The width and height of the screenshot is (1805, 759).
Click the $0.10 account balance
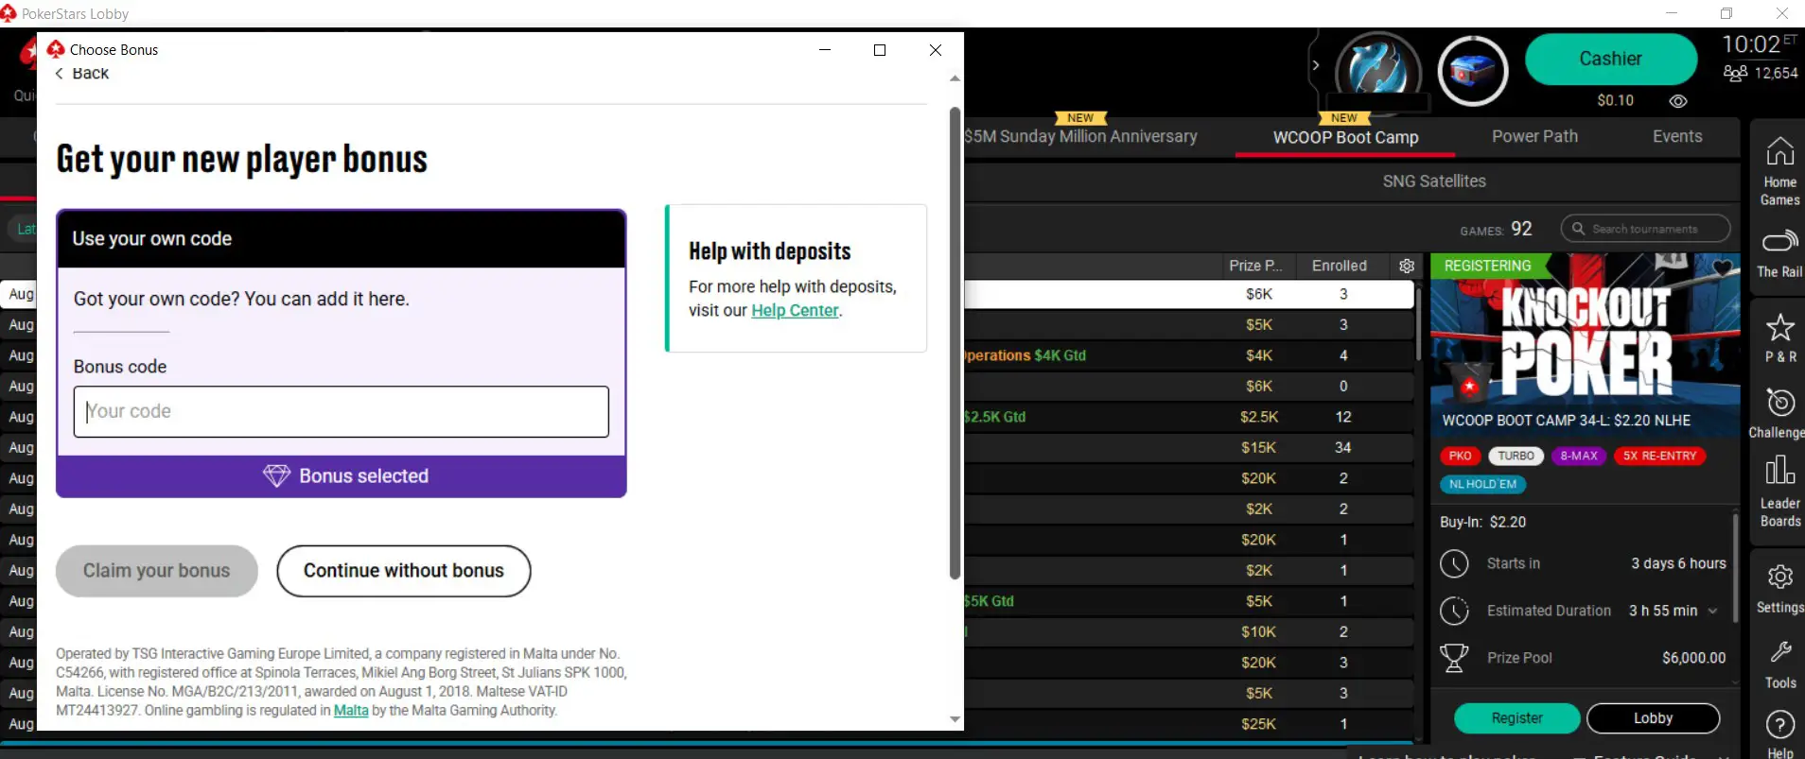pos(1615,101)
